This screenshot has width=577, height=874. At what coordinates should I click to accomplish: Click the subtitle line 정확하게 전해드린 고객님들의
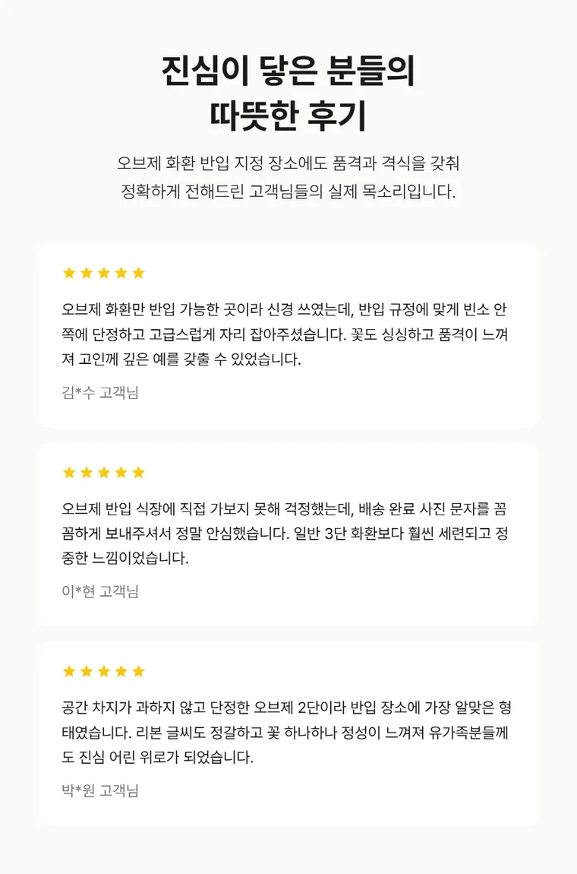tap(288, 192)
